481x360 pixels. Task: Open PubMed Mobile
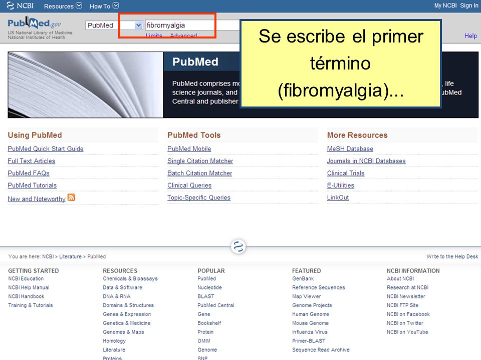(x=189, y=149)
